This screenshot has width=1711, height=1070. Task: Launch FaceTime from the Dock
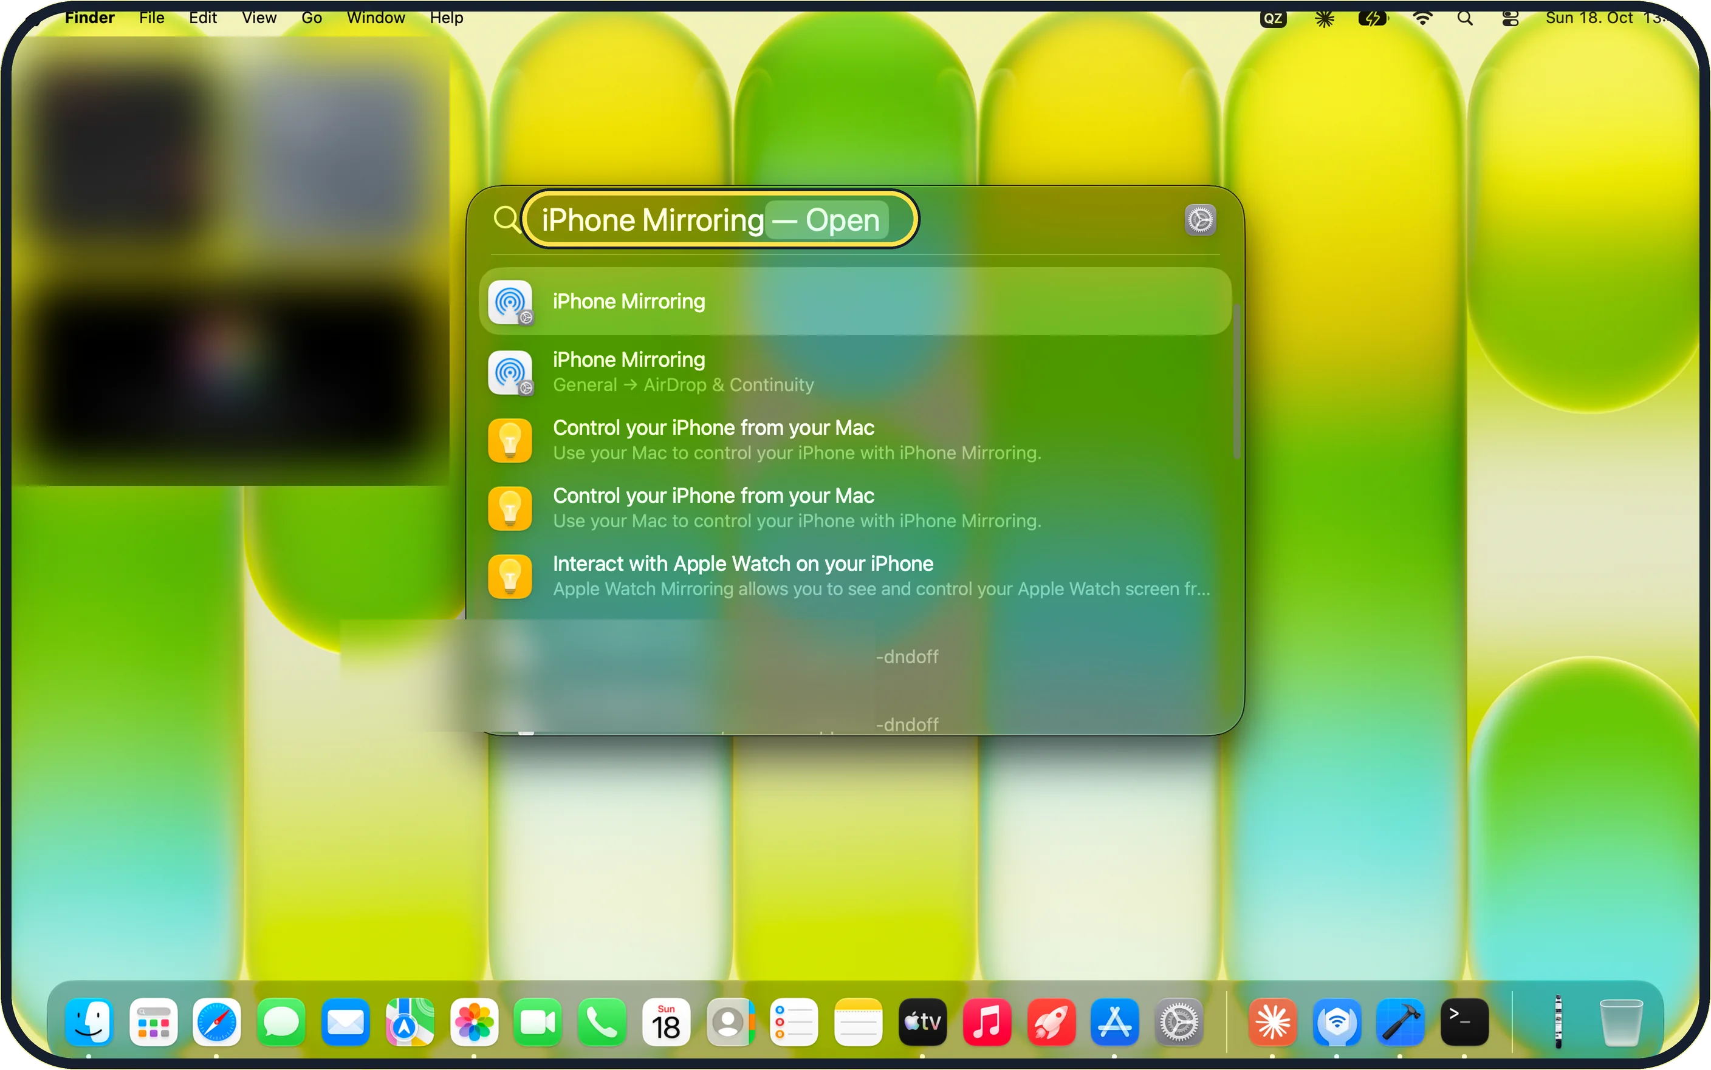coord(537,1022)
